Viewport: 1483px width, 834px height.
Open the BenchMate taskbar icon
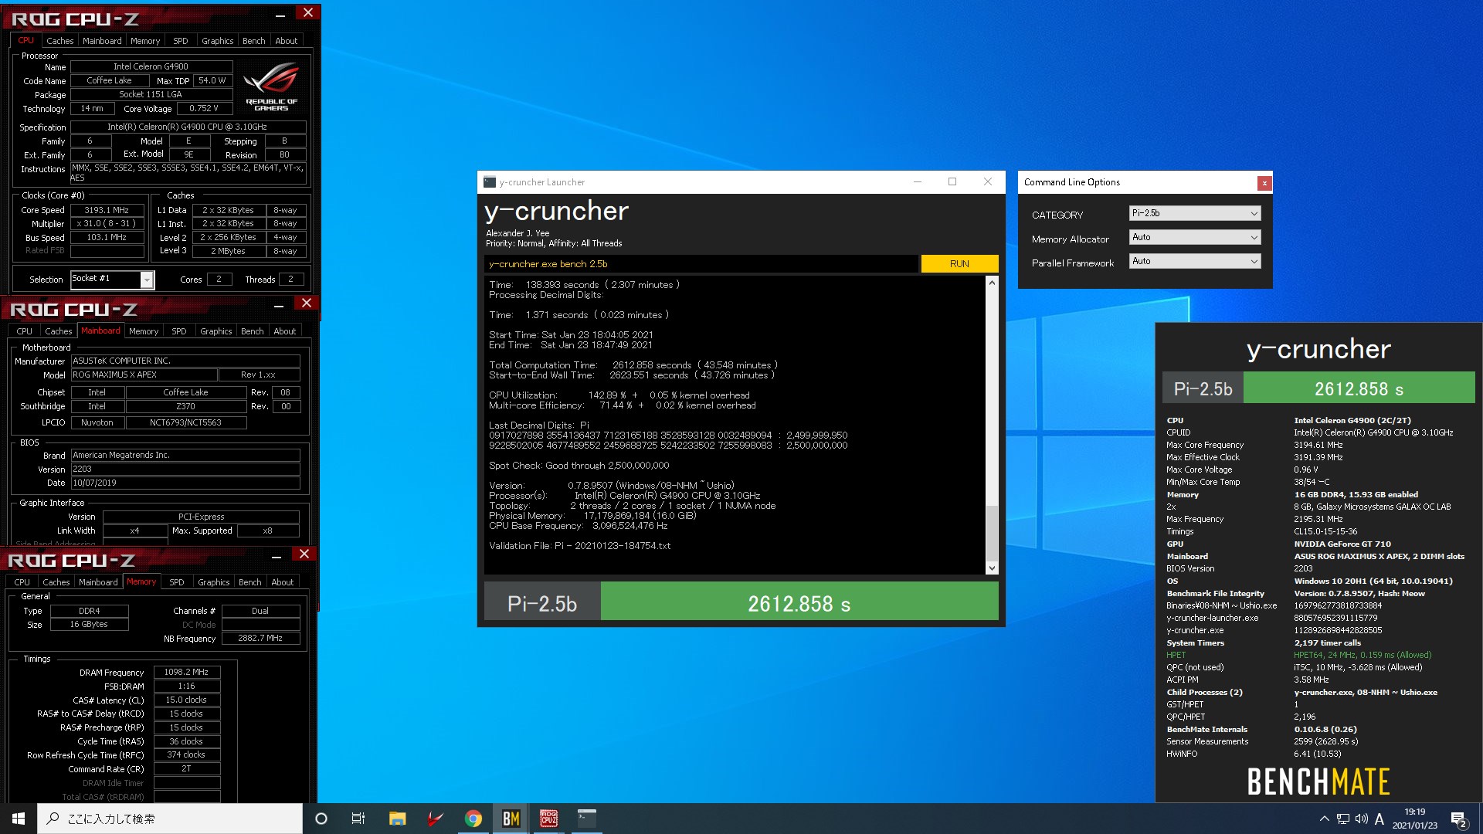511,819
